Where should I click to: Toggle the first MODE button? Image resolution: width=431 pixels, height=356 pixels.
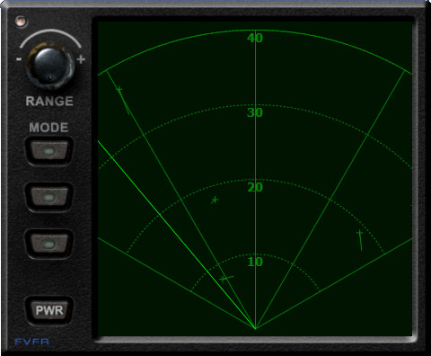[49, 150]
